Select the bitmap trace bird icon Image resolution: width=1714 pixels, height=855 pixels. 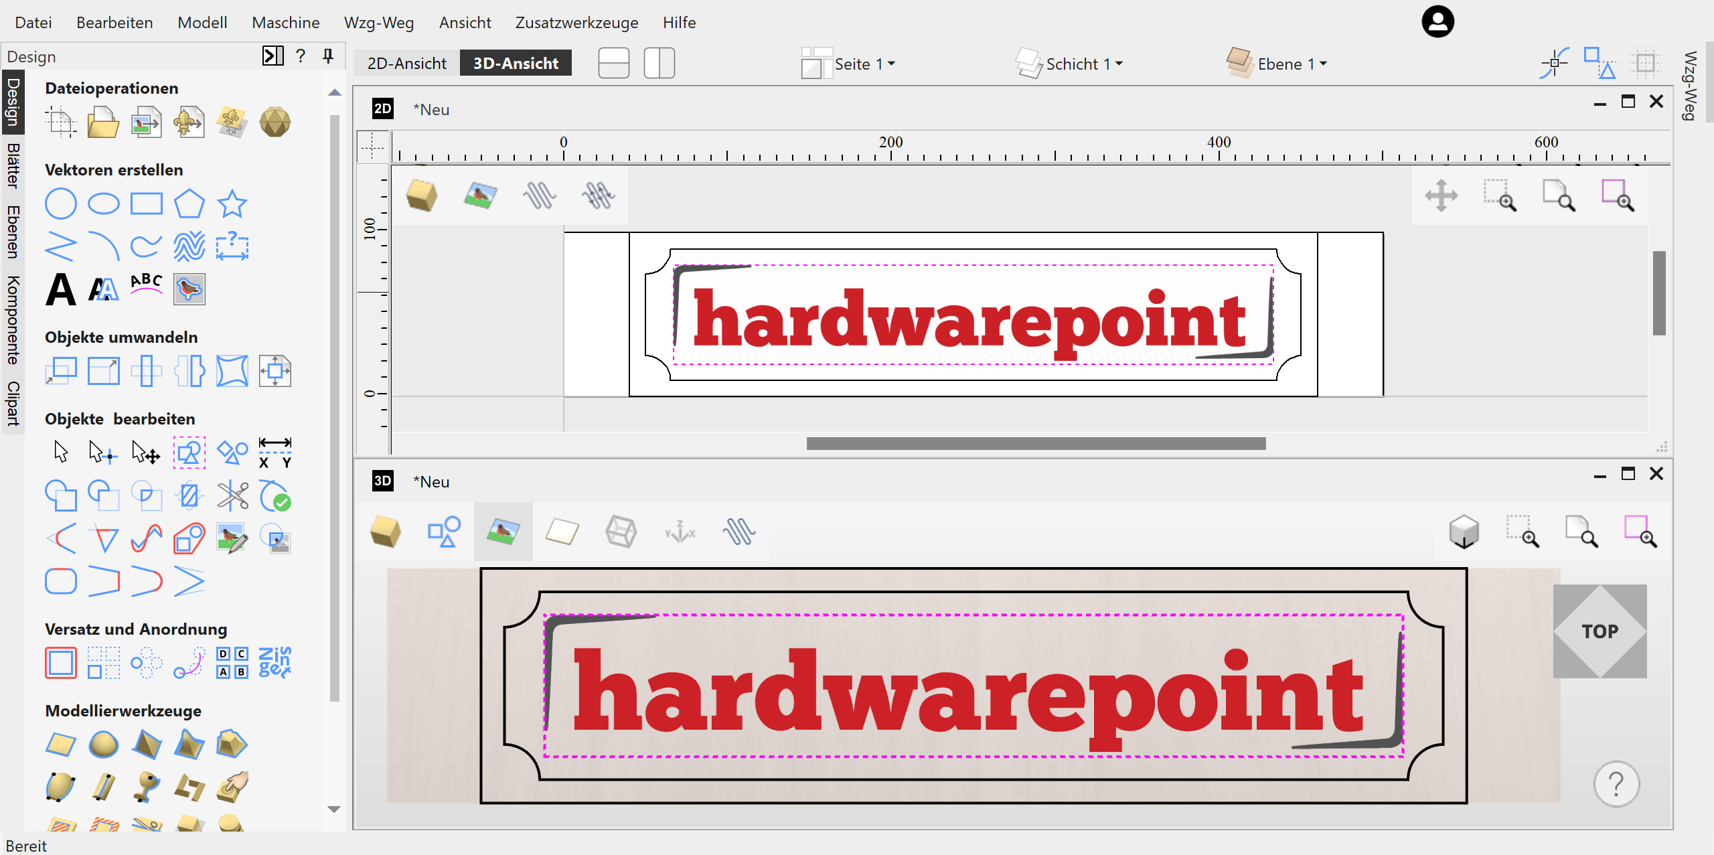click(189, 289)
